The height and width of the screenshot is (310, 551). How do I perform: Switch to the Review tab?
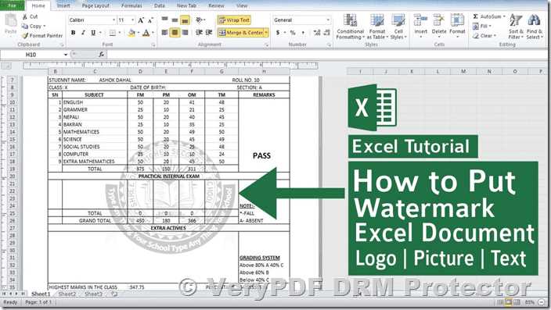pyautogui.click(x=216, y=5)
